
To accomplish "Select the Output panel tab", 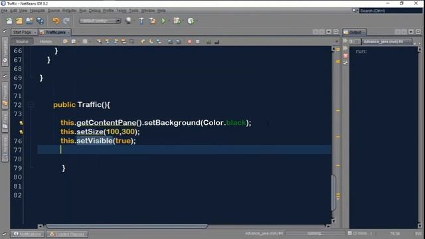I will pos(355,33).
